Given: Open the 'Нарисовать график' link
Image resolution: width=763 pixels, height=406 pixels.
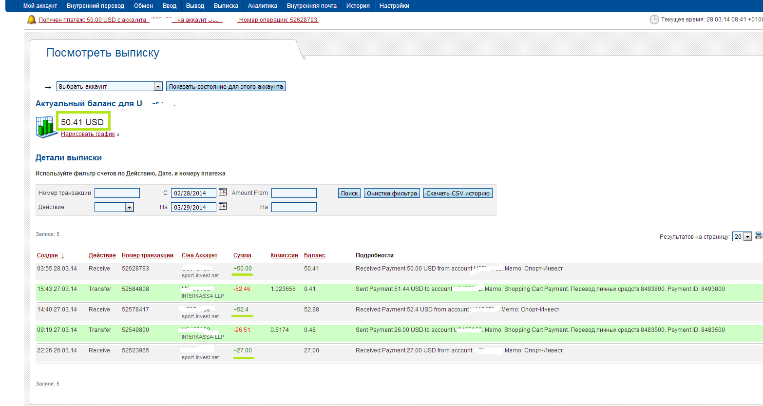Looking at the screenshot, I should coord(88,134).
